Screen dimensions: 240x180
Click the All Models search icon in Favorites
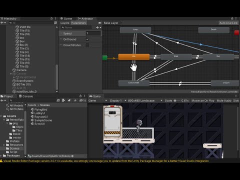click(7, 105)
